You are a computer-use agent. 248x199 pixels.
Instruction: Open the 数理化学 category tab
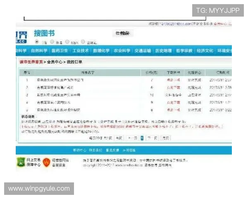coord(101,51)
